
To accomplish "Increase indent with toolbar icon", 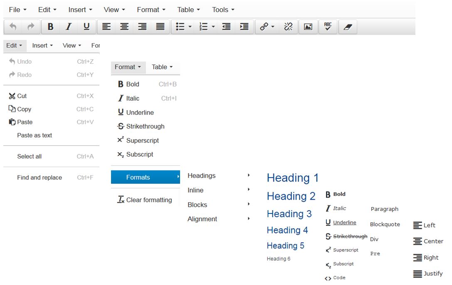I will click(x=244, y=27).
